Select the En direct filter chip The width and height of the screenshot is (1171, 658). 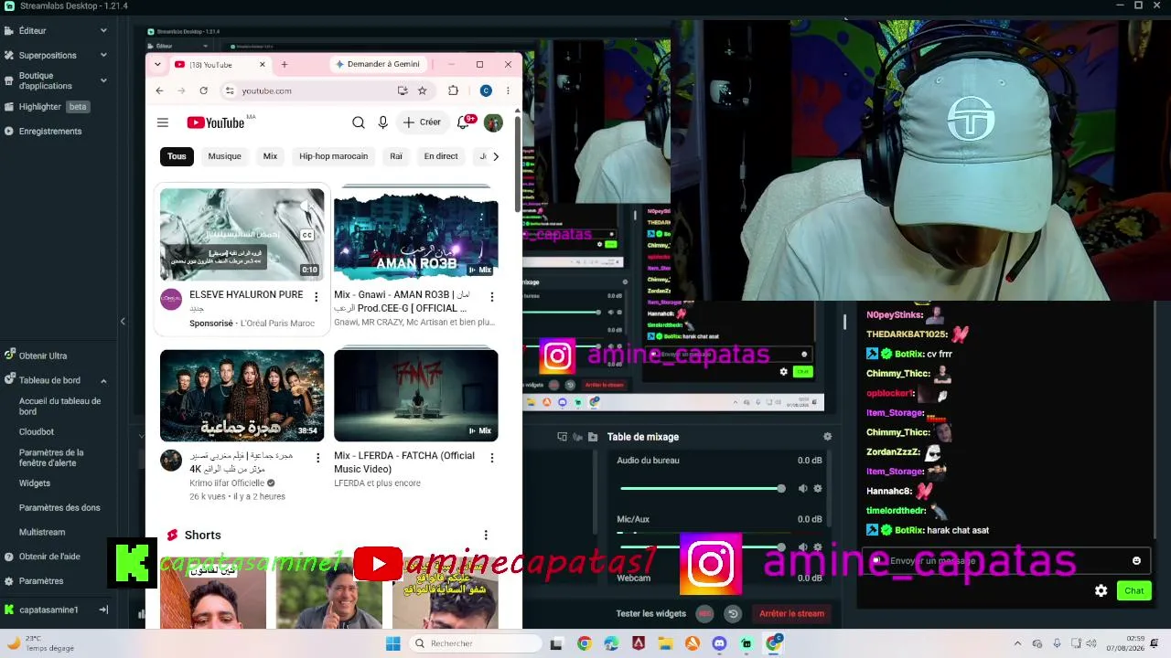coord(441,156)
